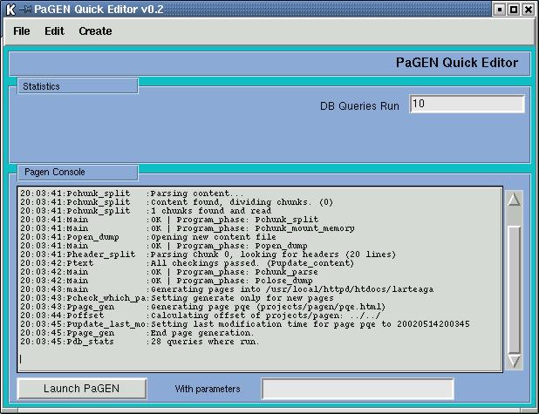The height and width of the screenshot is (414, 539).
Task: Toggle the sticky pin icon in title bar
Action: coord(25,10)
